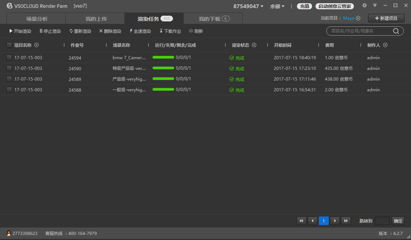411x240 pixels.
Task: Click start time 2017-07-15 16:54:31
Action: 294,90
